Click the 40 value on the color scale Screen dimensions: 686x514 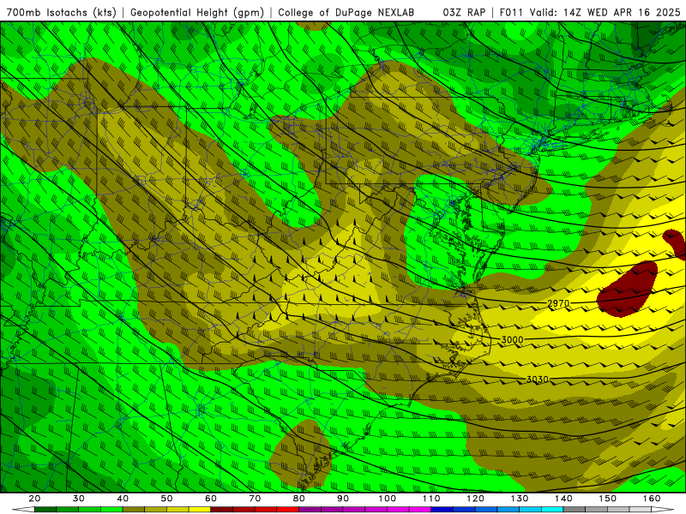click(123, 499)
